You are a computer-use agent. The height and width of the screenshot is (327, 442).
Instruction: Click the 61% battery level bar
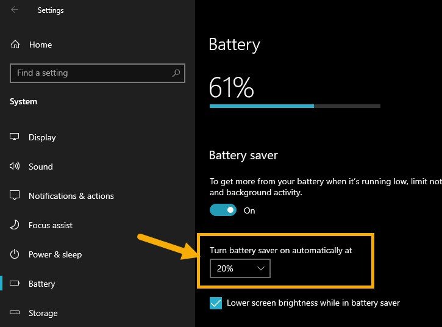click(x=295, y=106)
